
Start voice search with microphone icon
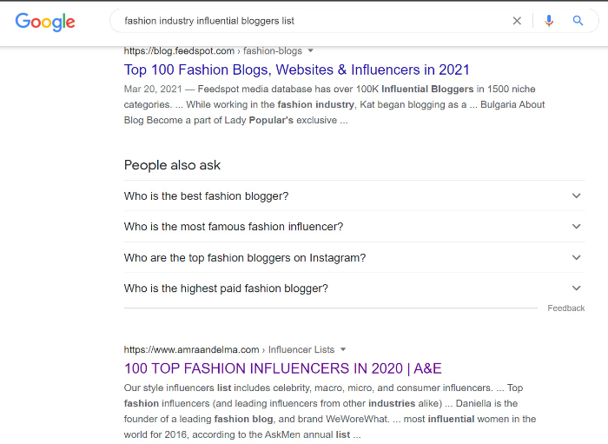coord(549,21)
